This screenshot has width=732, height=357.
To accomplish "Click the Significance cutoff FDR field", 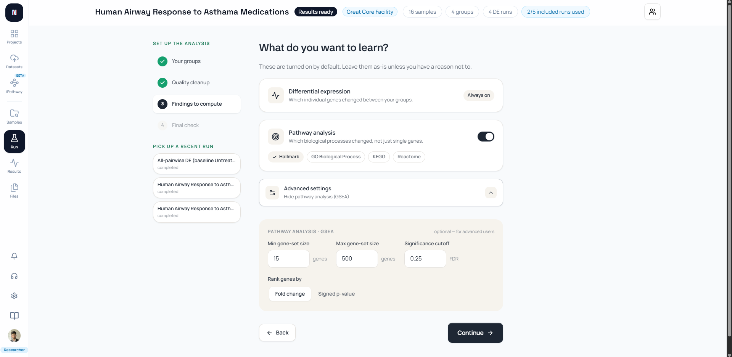I will 425,259.
